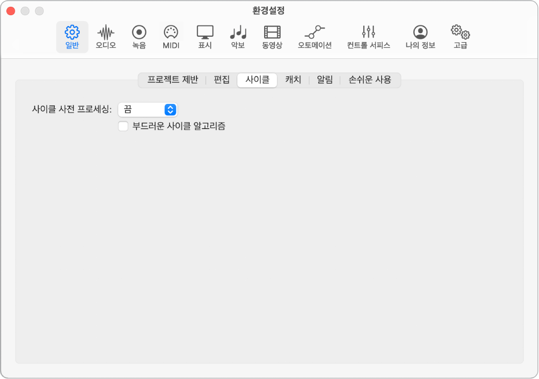Open MIDI preferences
539x379 pixels.
(171, 36)
